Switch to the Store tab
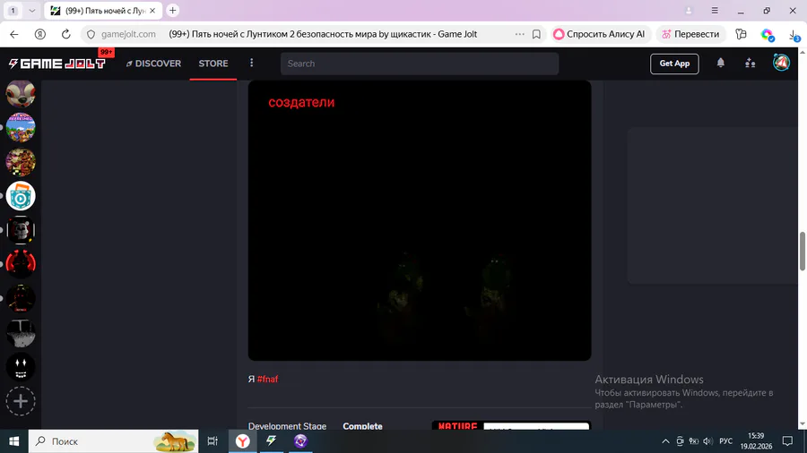Screen dimensions: 807x453 click(213, 64)
